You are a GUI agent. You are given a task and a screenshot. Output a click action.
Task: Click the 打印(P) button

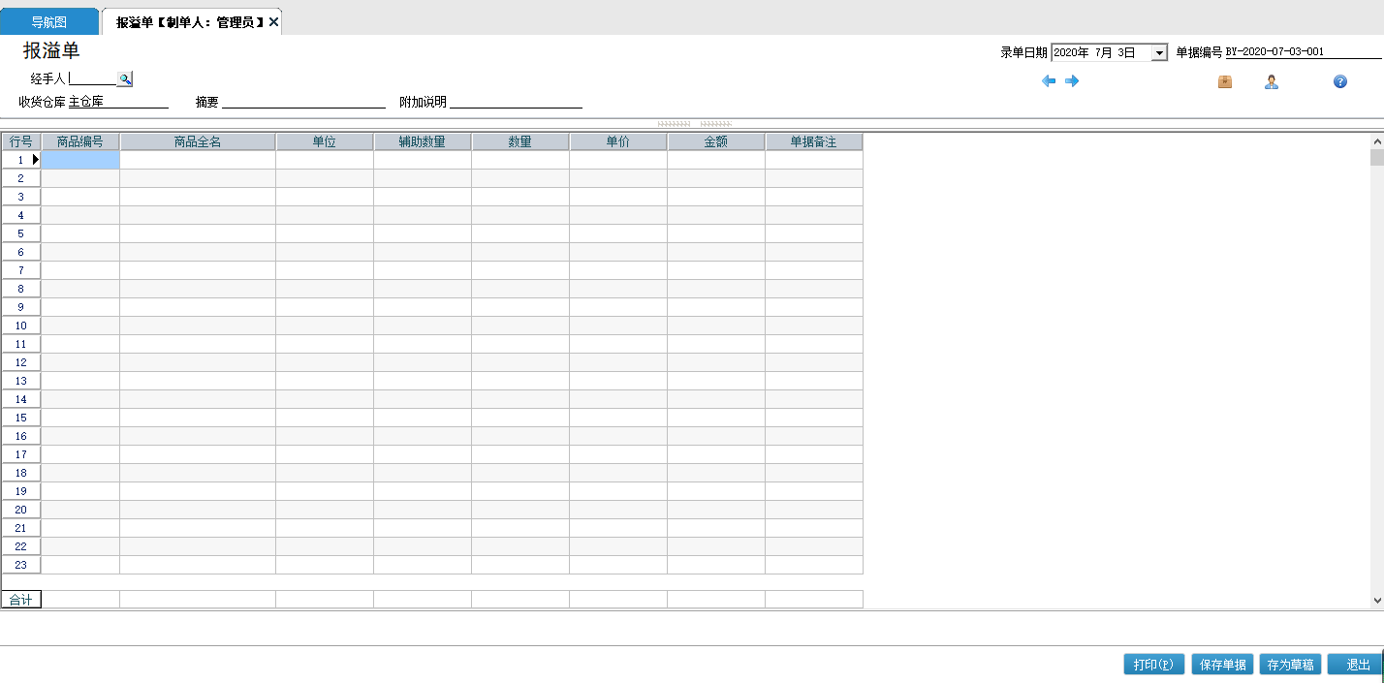point(1154,665)
